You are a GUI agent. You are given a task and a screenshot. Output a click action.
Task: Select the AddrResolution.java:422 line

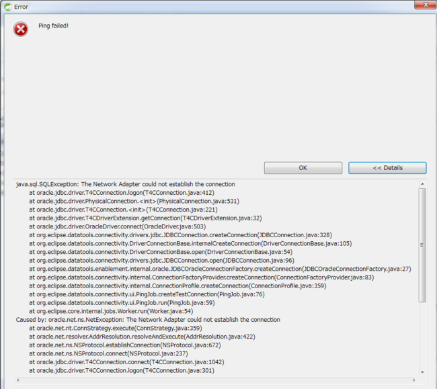(142, 337)
